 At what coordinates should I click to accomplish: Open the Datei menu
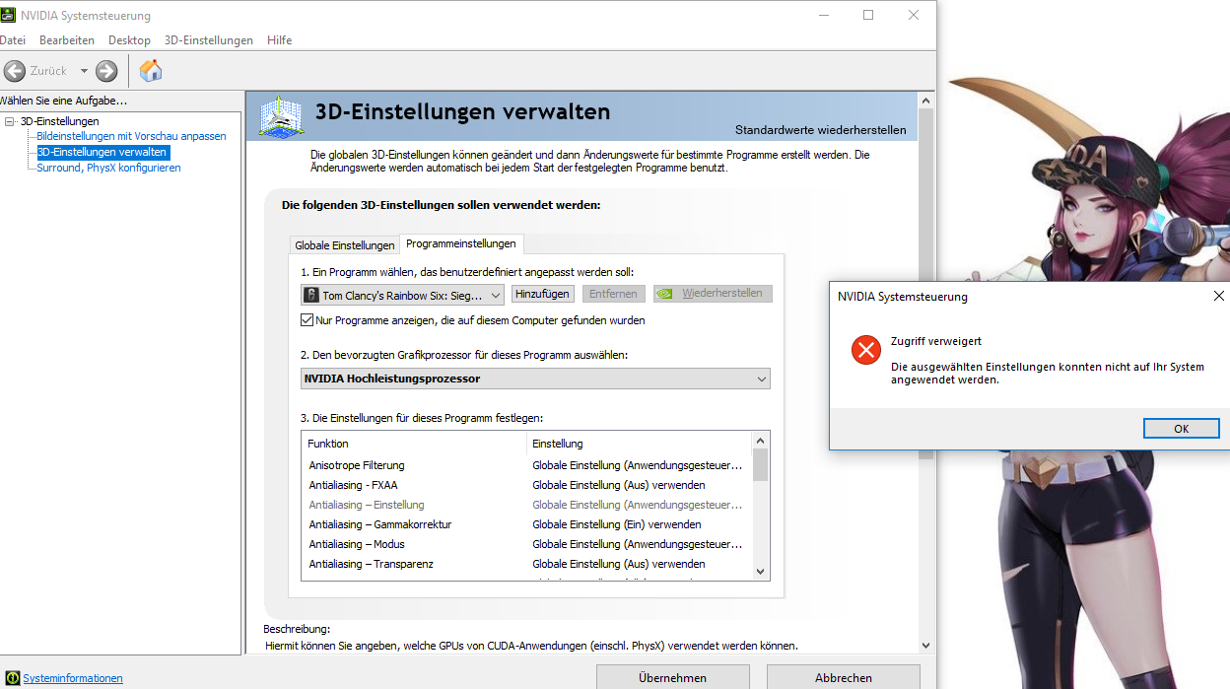[x=11, y=40]
